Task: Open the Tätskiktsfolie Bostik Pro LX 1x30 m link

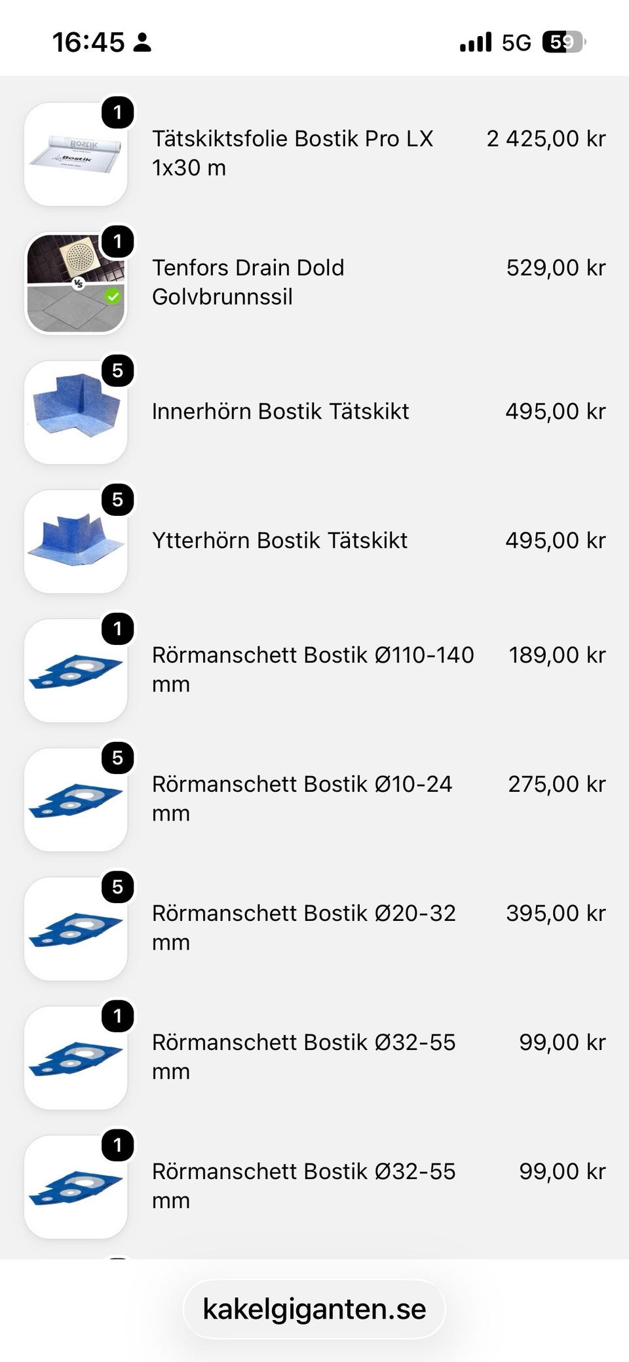Action: 293,153
